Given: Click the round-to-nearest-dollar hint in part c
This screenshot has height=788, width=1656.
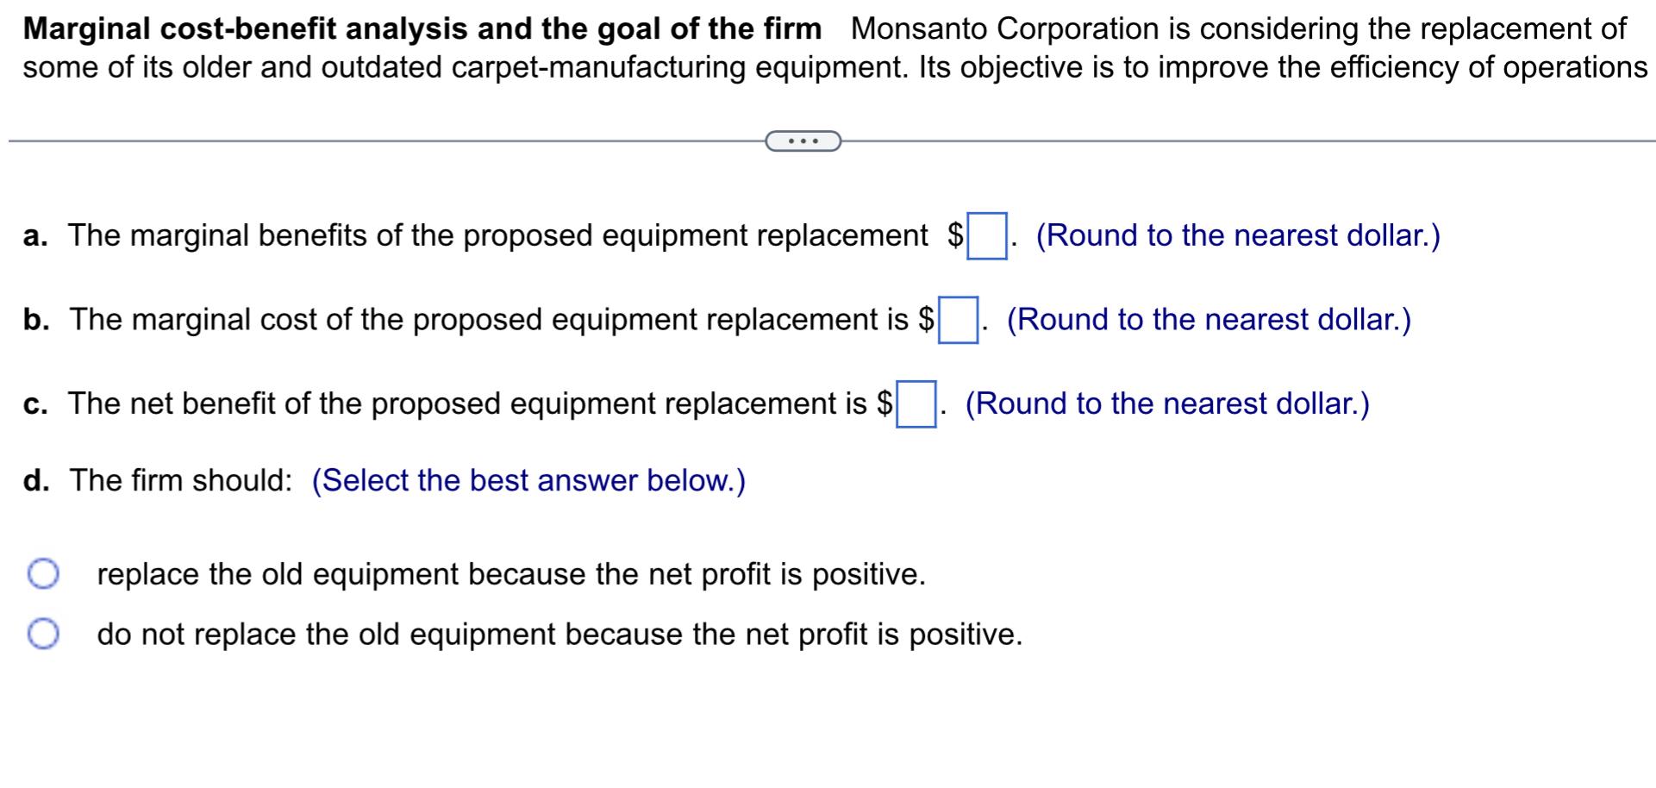Looking at the screenshot, I should tap(1168, 402).
